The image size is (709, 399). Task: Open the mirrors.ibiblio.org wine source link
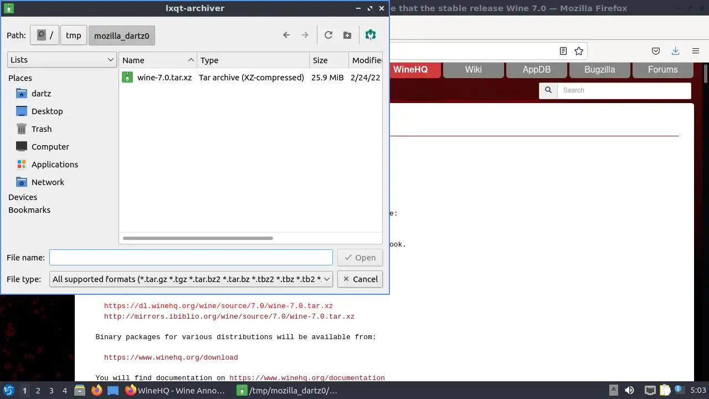[229, 316]
